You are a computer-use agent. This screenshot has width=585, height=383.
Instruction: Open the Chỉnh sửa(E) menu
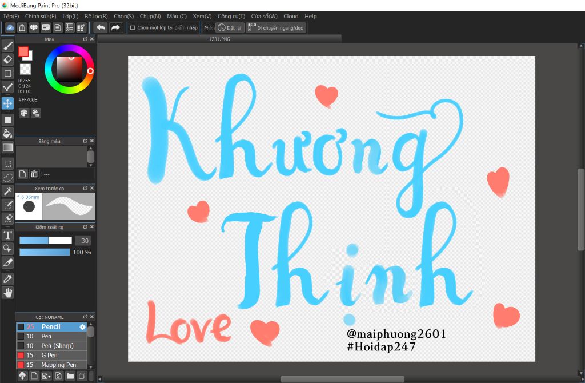pos(41,17)
